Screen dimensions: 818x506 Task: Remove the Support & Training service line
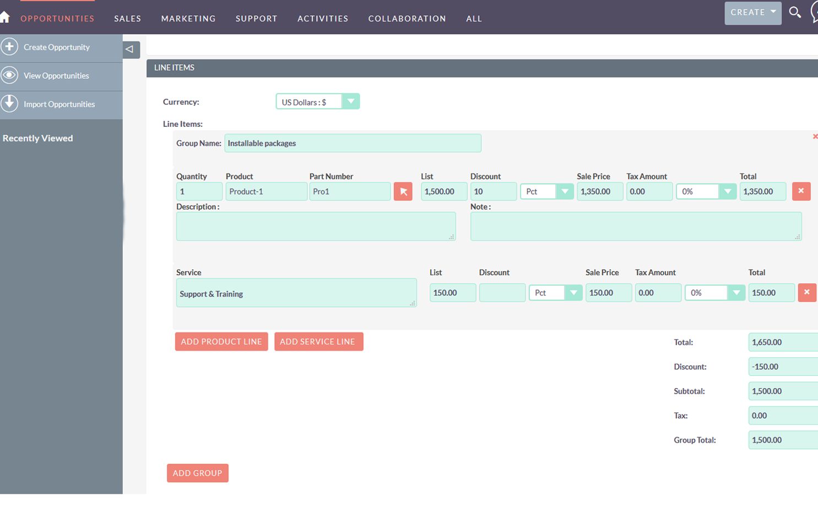coord(806,293)
